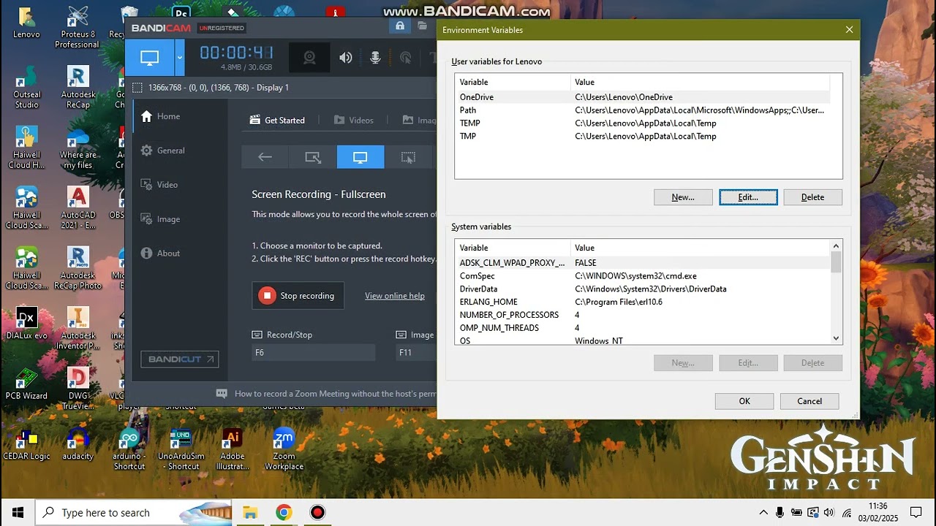Click OK in Environment Variables dialog
Screen dimensions: 936x526
[x=744, y=401]
